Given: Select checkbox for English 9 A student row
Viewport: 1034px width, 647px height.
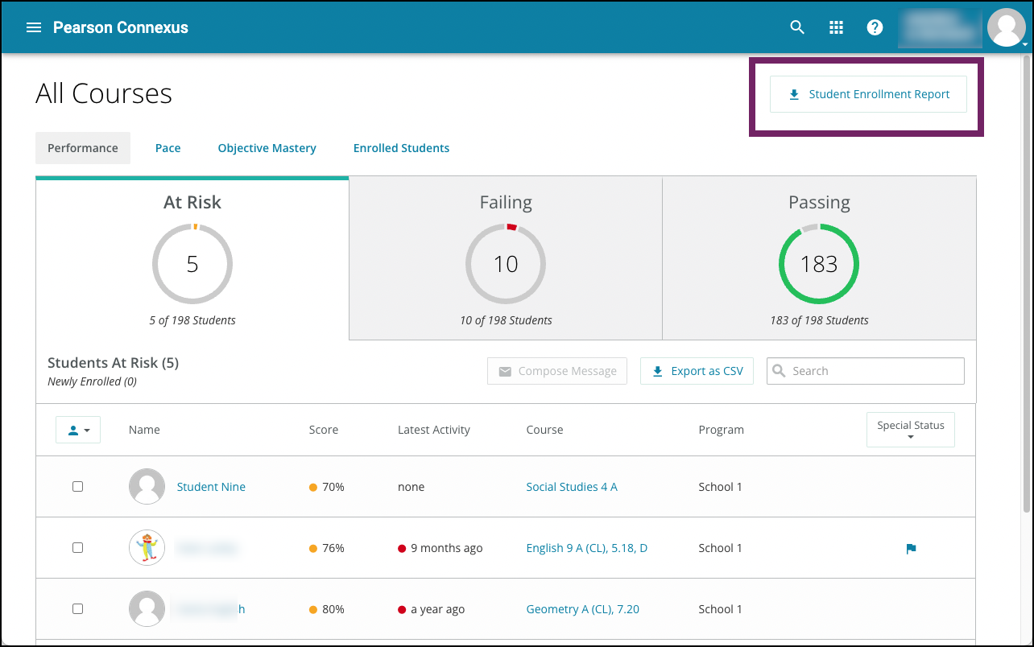Looking at the screenshot, I should 77,548.
